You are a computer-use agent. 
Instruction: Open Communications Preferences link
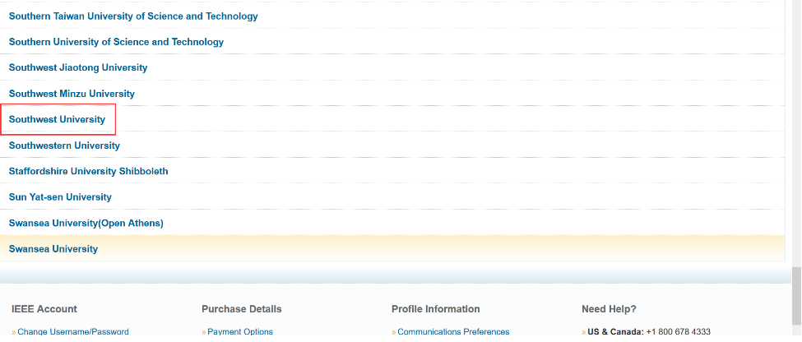point(453,332)
